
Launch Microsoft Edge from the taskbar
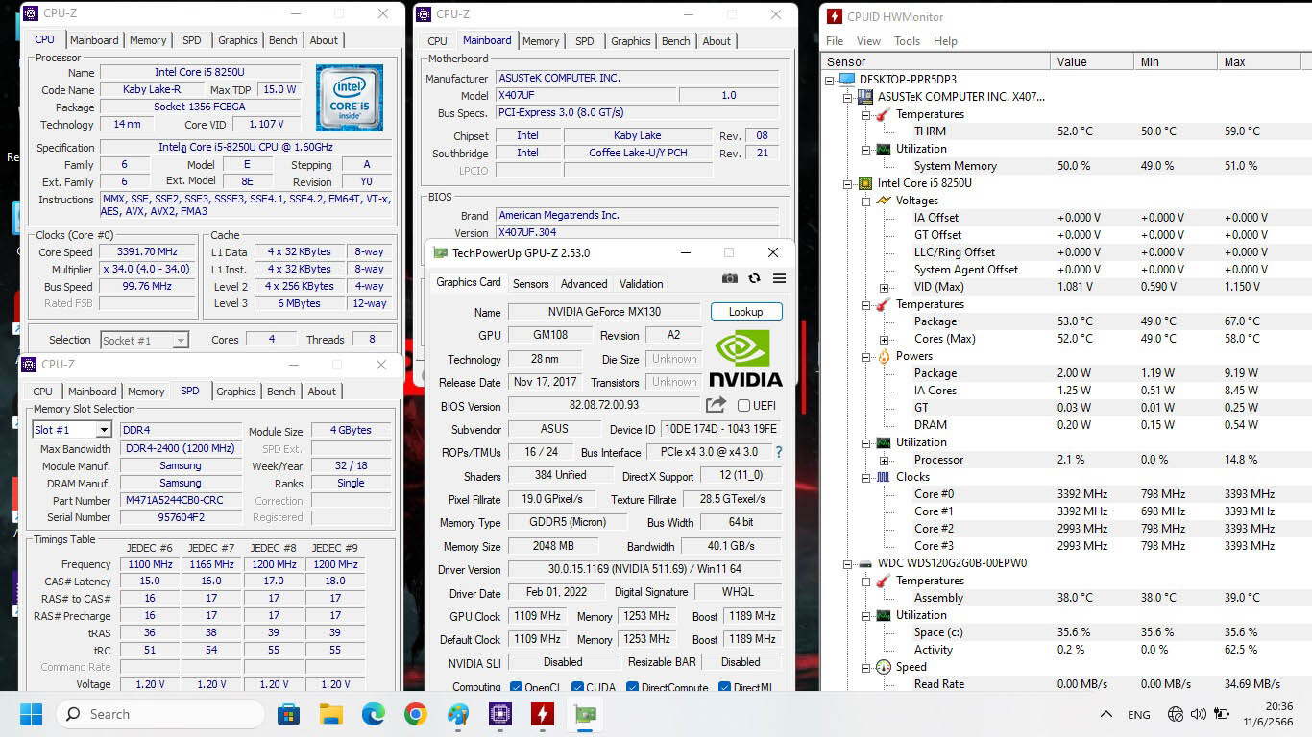coord(373,714)
